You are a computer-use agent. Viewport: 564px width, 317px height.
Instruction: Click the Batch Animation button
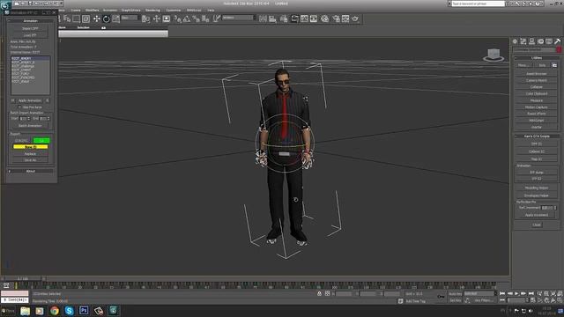pyautogui.click(x=30, y=126)
